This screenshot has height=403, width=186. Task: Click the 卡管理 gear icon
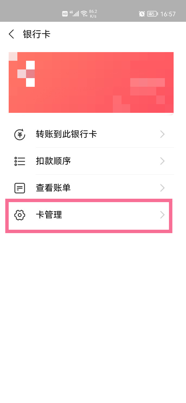click(x=20, y=215)
